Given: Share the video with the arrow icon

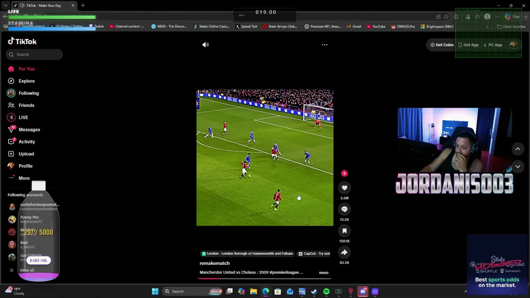Looking at the screenshot, I should (x=344, y=252).
